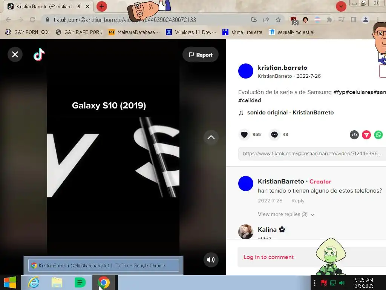Open the clock showing 9:29 AM
This screenshot has height=290, width=386.
point(364,283)
